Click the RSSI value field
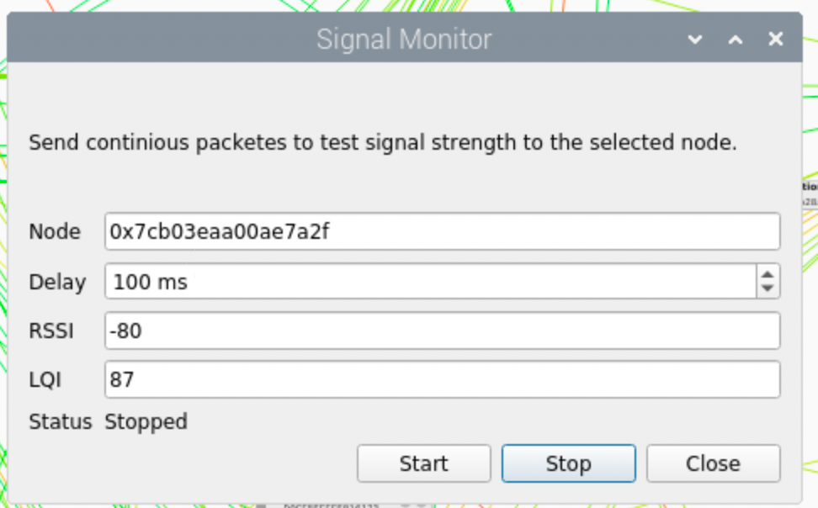Image resolution: width=818 pixels, height=508 pixels. pos(442,331)
